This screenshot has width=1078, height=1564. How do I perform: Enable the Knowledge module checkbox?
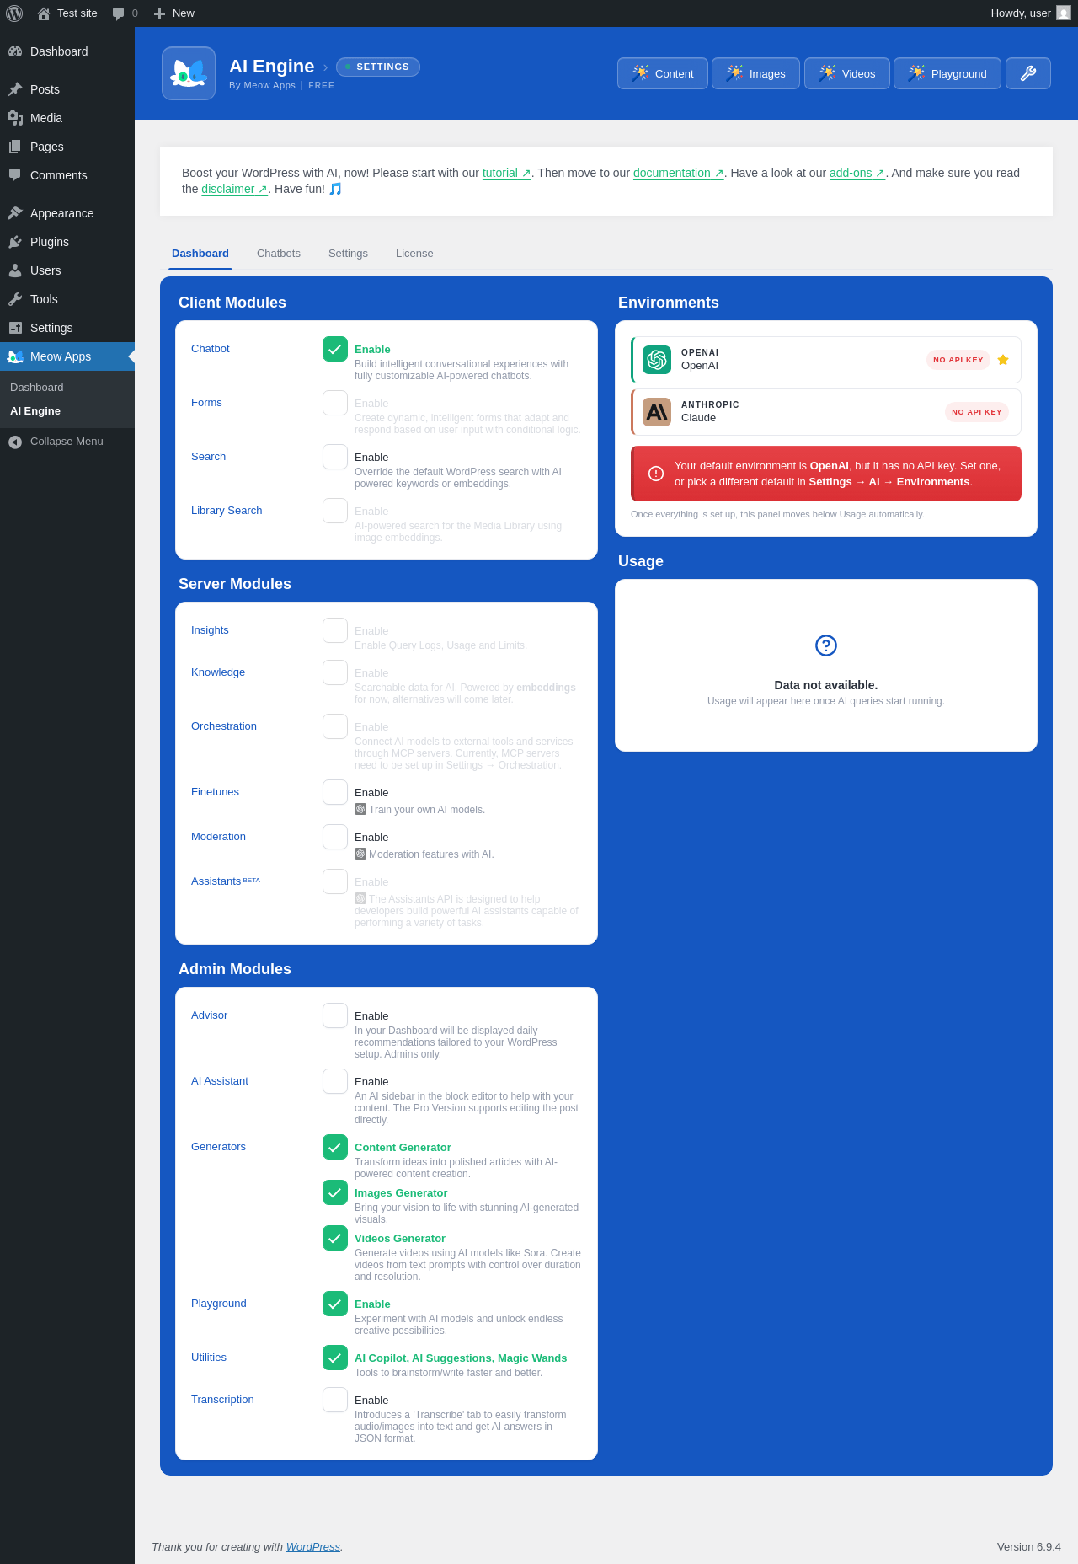(335, 672)
